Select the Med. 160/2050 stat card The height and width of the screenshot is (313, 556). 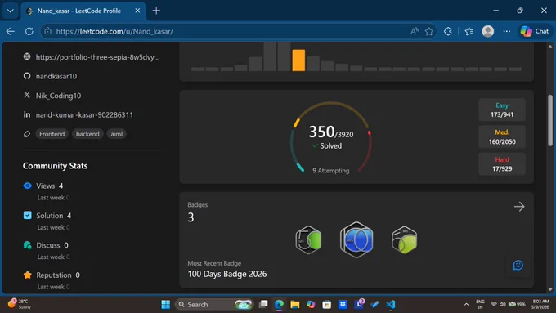(x=502, y=136)
